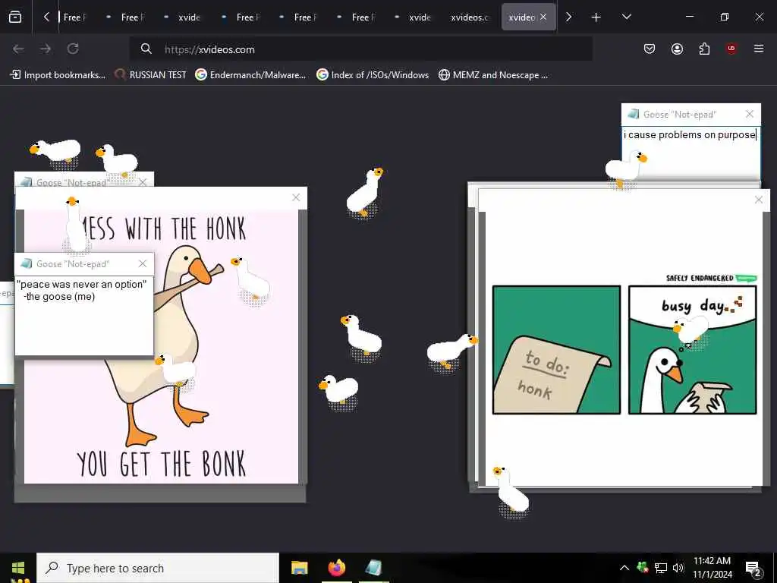Image resolution: width=777 pixels, height=583 pixels.
Task: Reload the current page
Action: point(73,49)
